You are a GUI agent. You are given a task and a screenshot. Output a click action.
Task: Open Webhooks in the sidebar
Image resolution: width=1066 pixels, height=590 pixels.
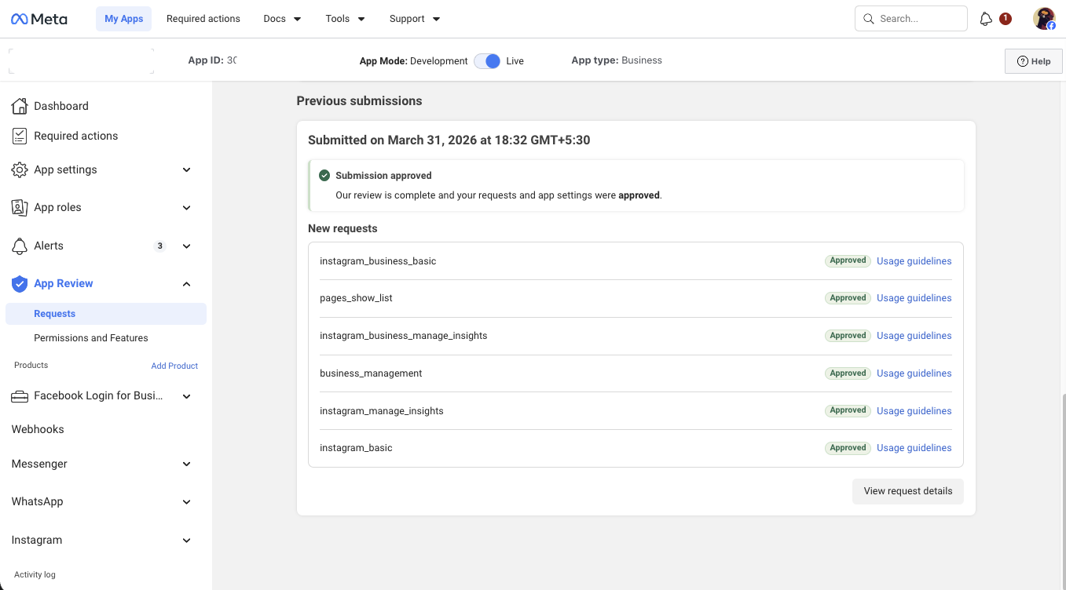38,429
